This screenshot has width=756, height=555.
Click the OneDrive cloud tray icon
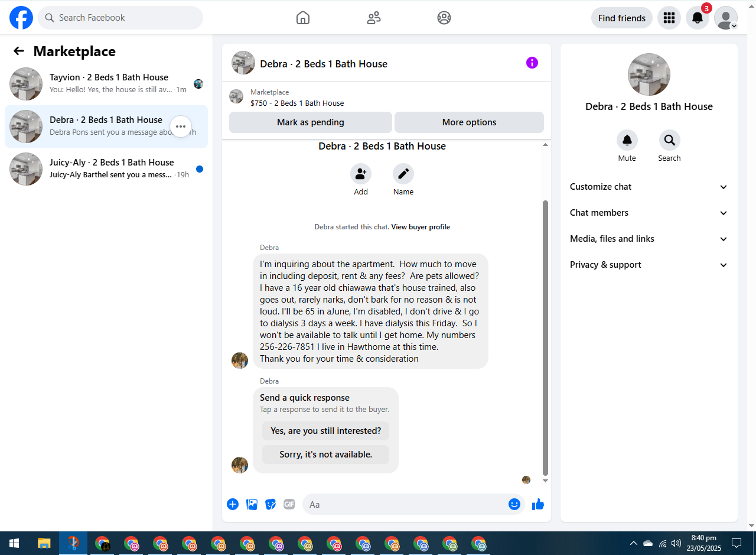(648, 543)
